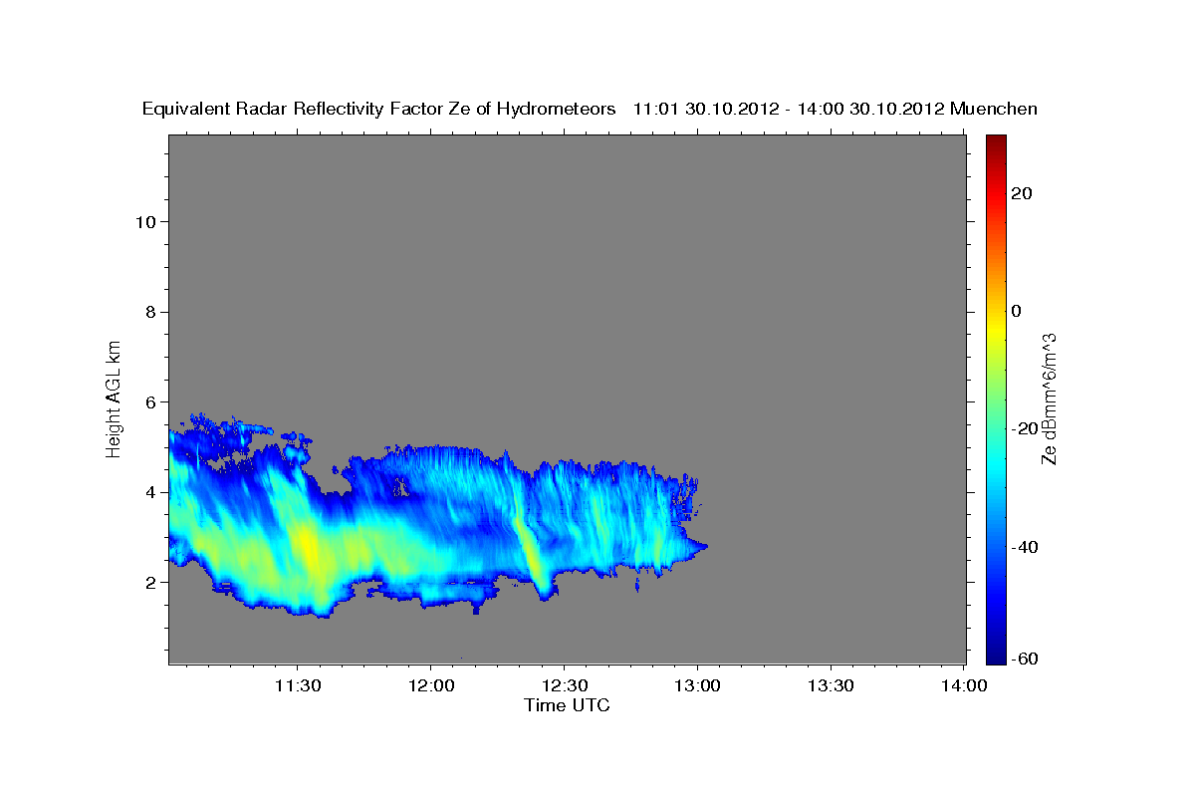Screen dimensions: 1195x797
Task: Click the 'Ze dBmm^6/m^3' colorbar label
Action: [1048, 398]
